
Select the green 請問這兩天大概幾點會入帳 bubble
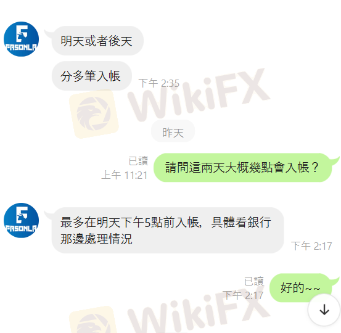coord(242,168)
